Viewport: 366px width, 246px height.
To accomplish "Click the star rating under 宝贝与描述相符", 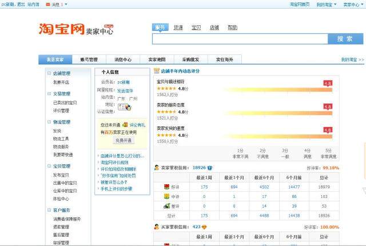I will [x=166, y=89].
